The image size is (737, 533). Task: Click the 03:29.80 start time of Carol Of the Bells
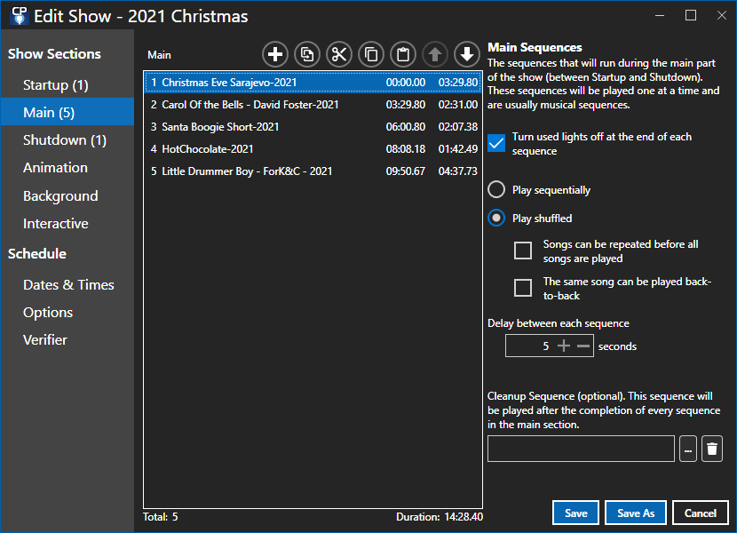406,105
